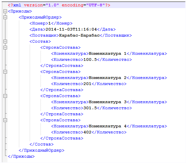Screen dimensions: 186x163
Task: Click the UTF-8 encoding attribute value
Action: [96, 5]
